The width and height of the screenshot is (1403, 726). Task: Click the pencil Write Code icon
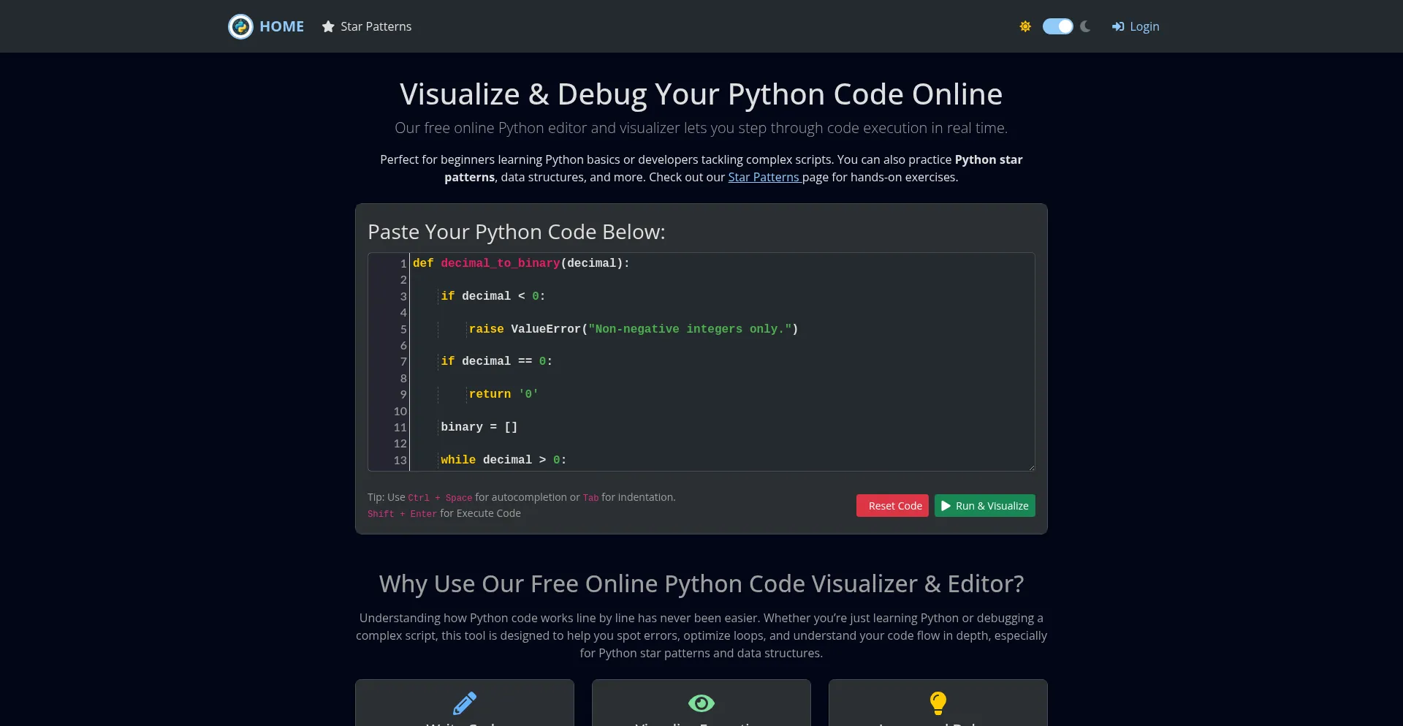[465, 703]
